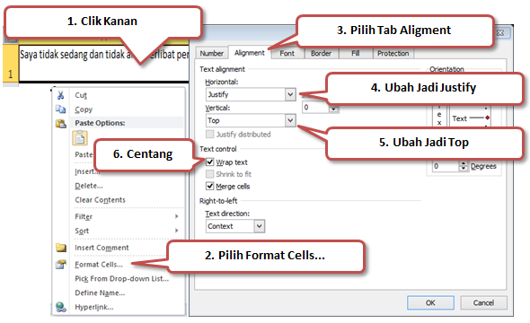Toggle the Shrink to fit checkbox
This screenshot has height=323, width=530.
(210, 174)
